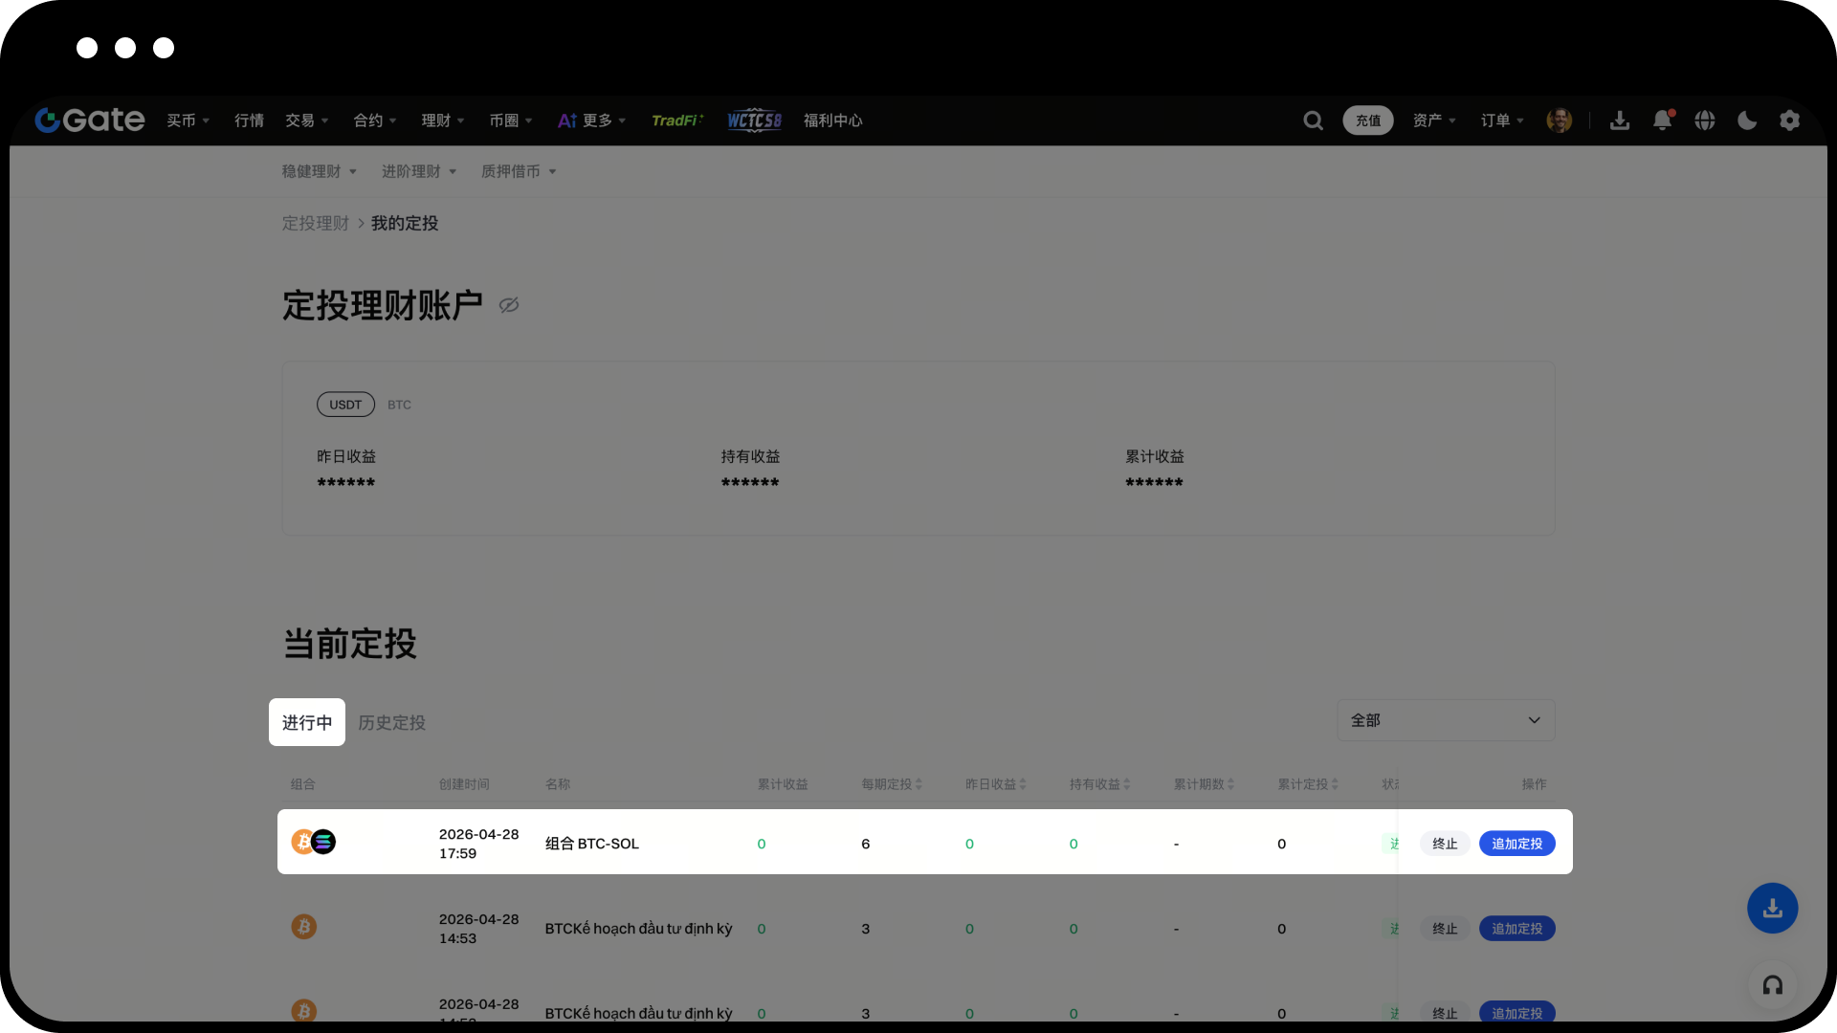Expand the AI 更多 menu

[x=592, y=121]
